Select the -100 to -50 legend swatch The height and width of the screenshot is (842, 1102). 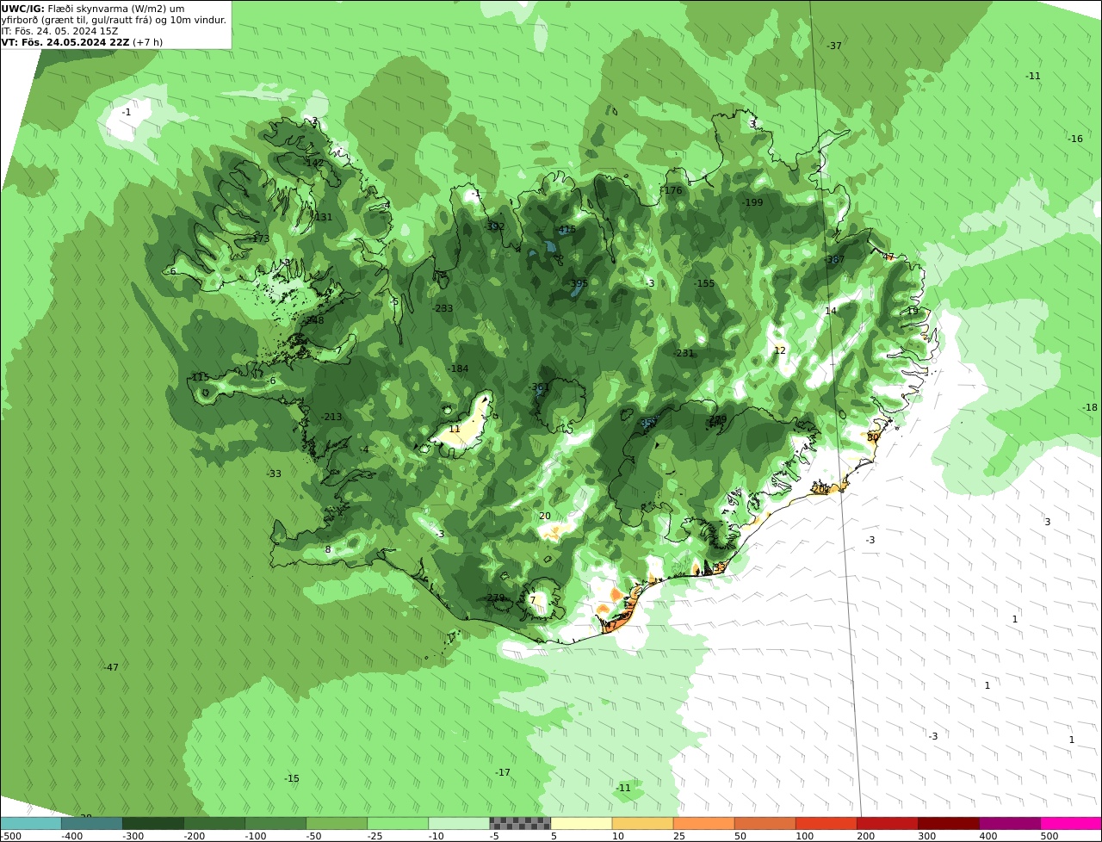tap(275, 823)
